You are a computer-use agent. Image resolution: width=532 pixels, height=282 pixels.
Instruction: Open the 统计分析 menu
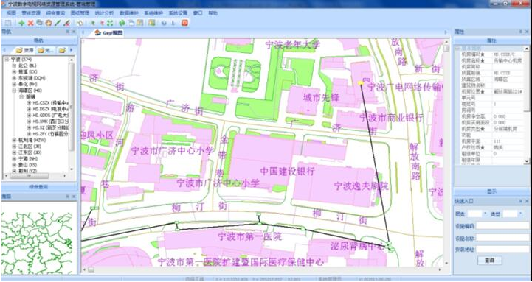(100, 13)
